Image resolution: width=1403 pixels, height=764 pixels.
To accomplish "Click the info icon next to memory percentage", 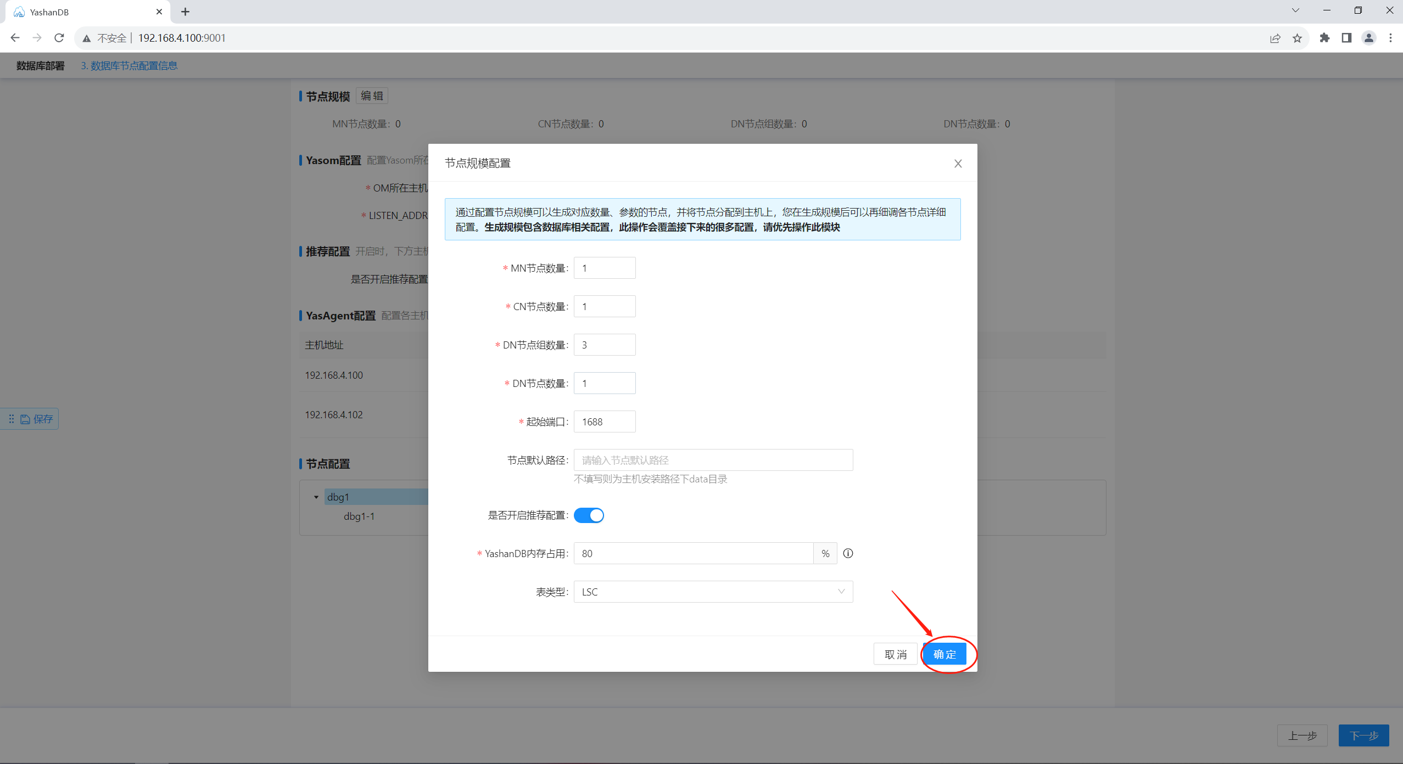I will pos(848,553).
